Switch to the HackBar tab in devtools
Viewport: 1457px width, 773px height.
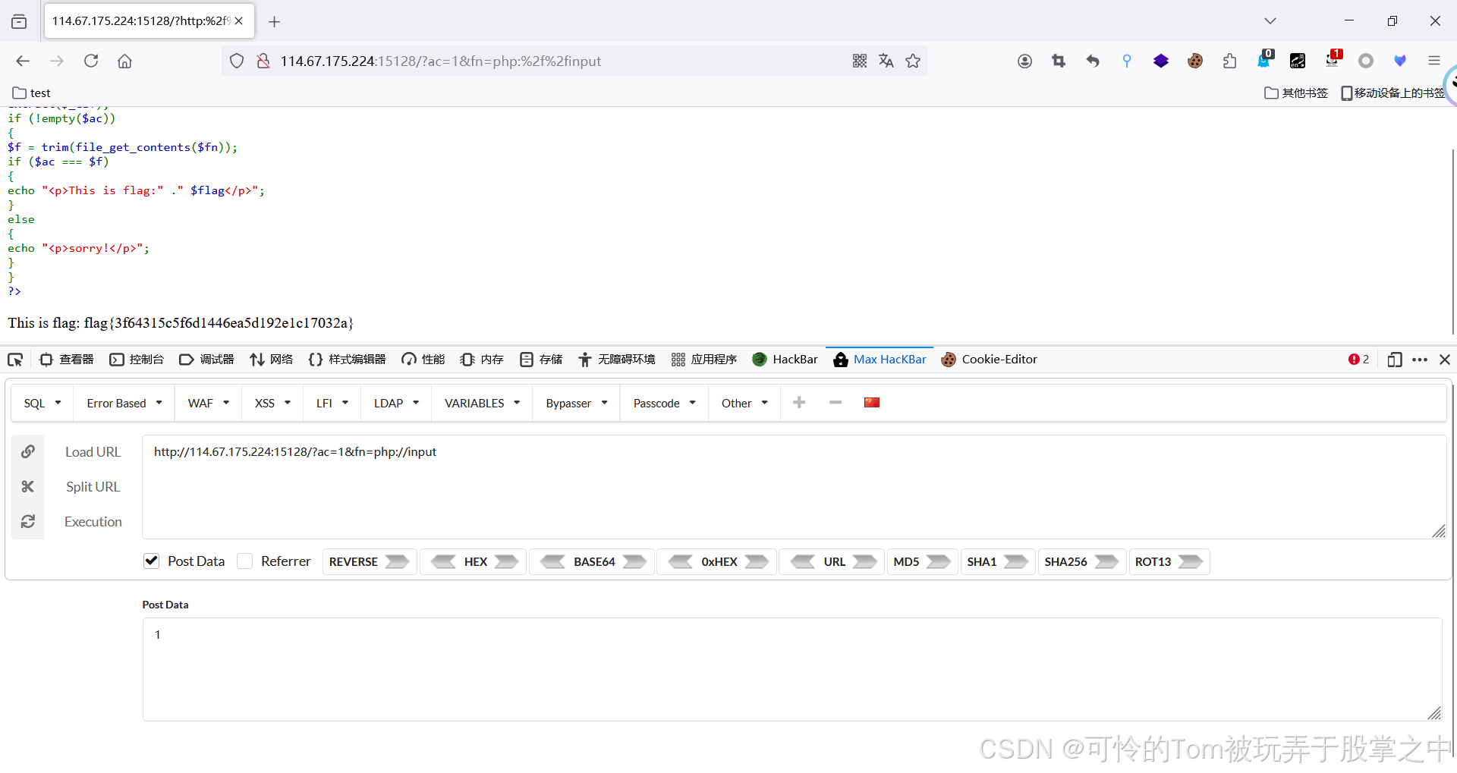[x=785, y=360]
